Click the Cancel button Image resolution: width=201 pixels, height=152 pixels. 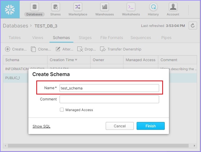click(119, 126)
